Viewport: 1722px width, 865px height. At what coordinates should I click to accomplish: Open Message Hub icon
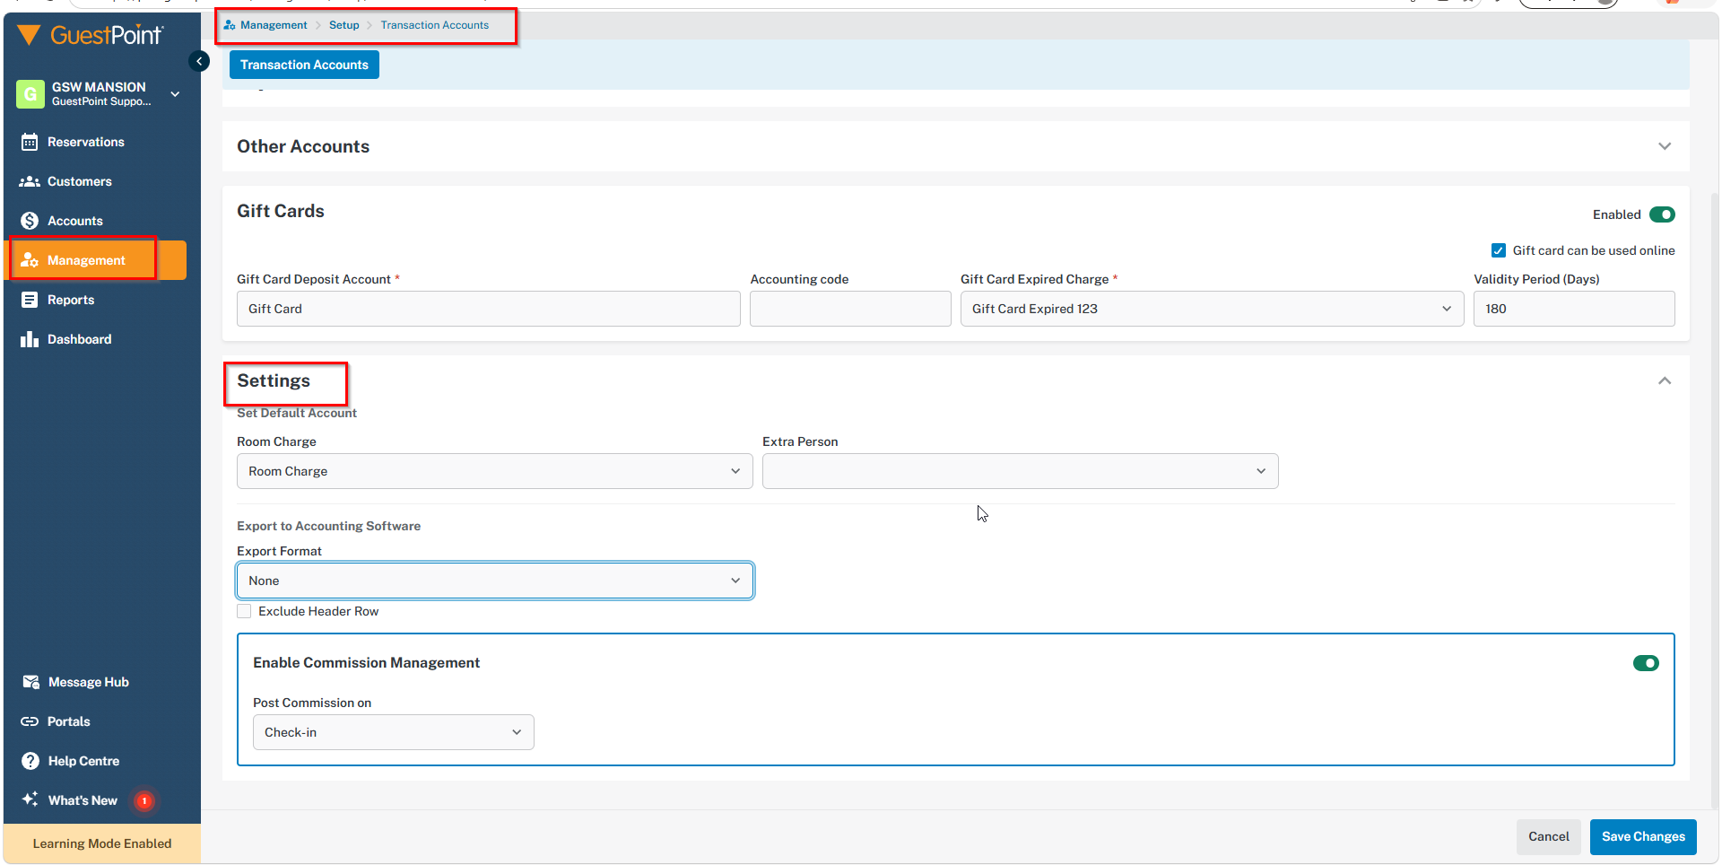[x=30, y=682]
